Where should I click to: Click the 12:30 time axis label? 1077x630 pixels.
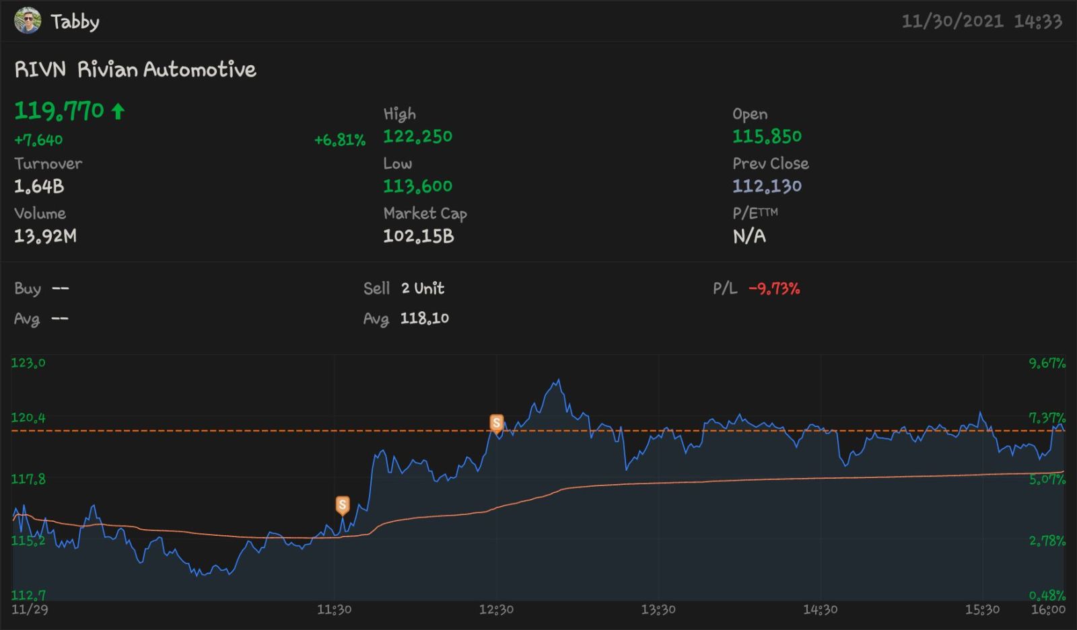pos(497,610)
